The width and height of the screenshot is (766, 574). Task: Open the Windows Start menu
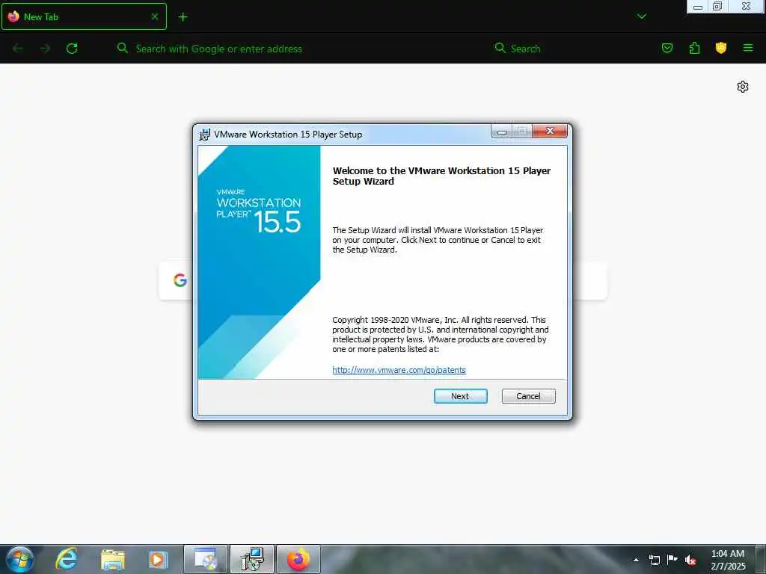click(20, 559)
